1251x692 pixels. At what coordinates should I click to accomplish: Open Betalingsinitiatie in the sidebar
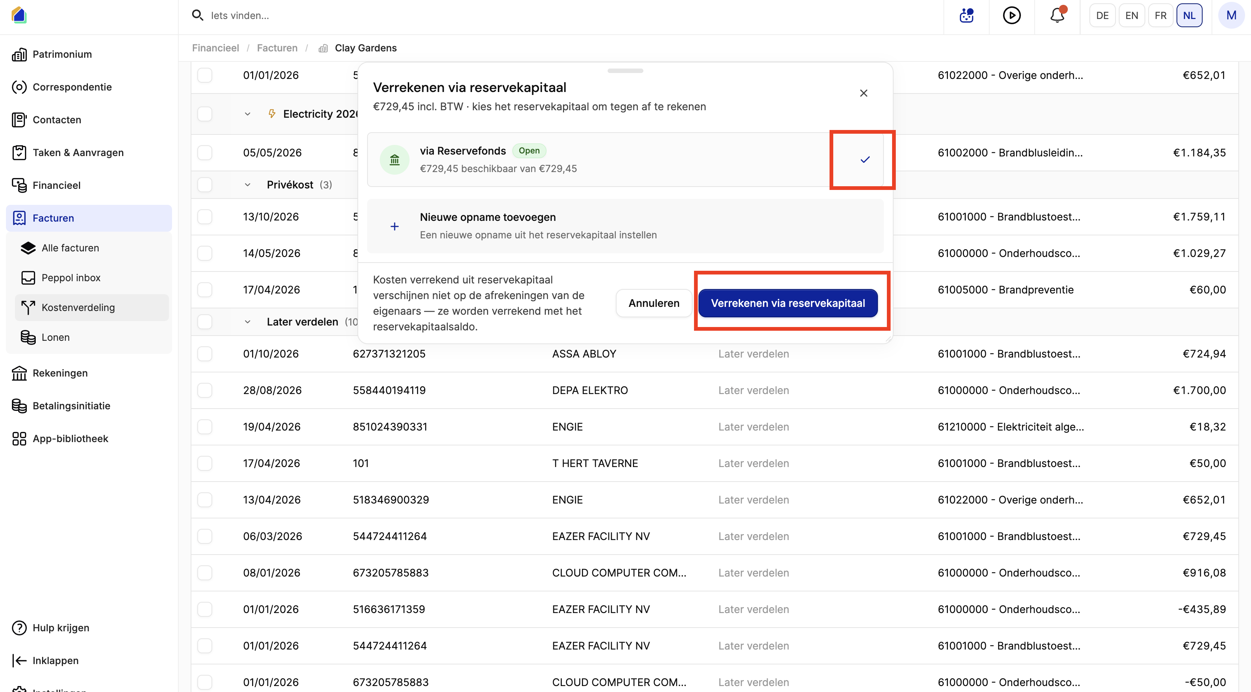point(89,406)
